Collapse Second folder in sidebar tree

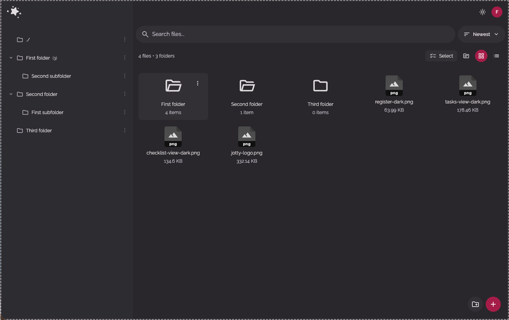coord(11,94)
